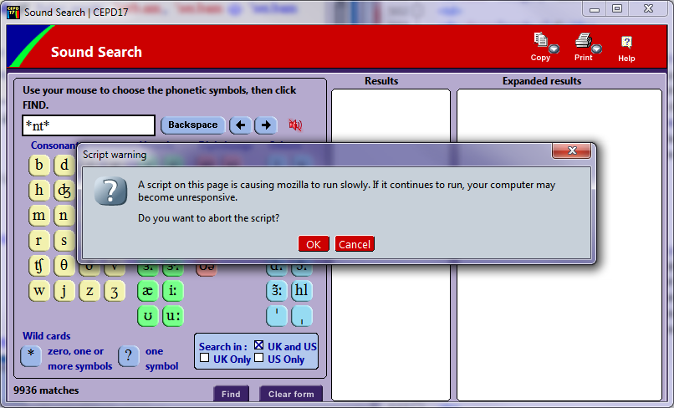
Task: Close the Script warning dialog
Action: click(x=573, y=151)
